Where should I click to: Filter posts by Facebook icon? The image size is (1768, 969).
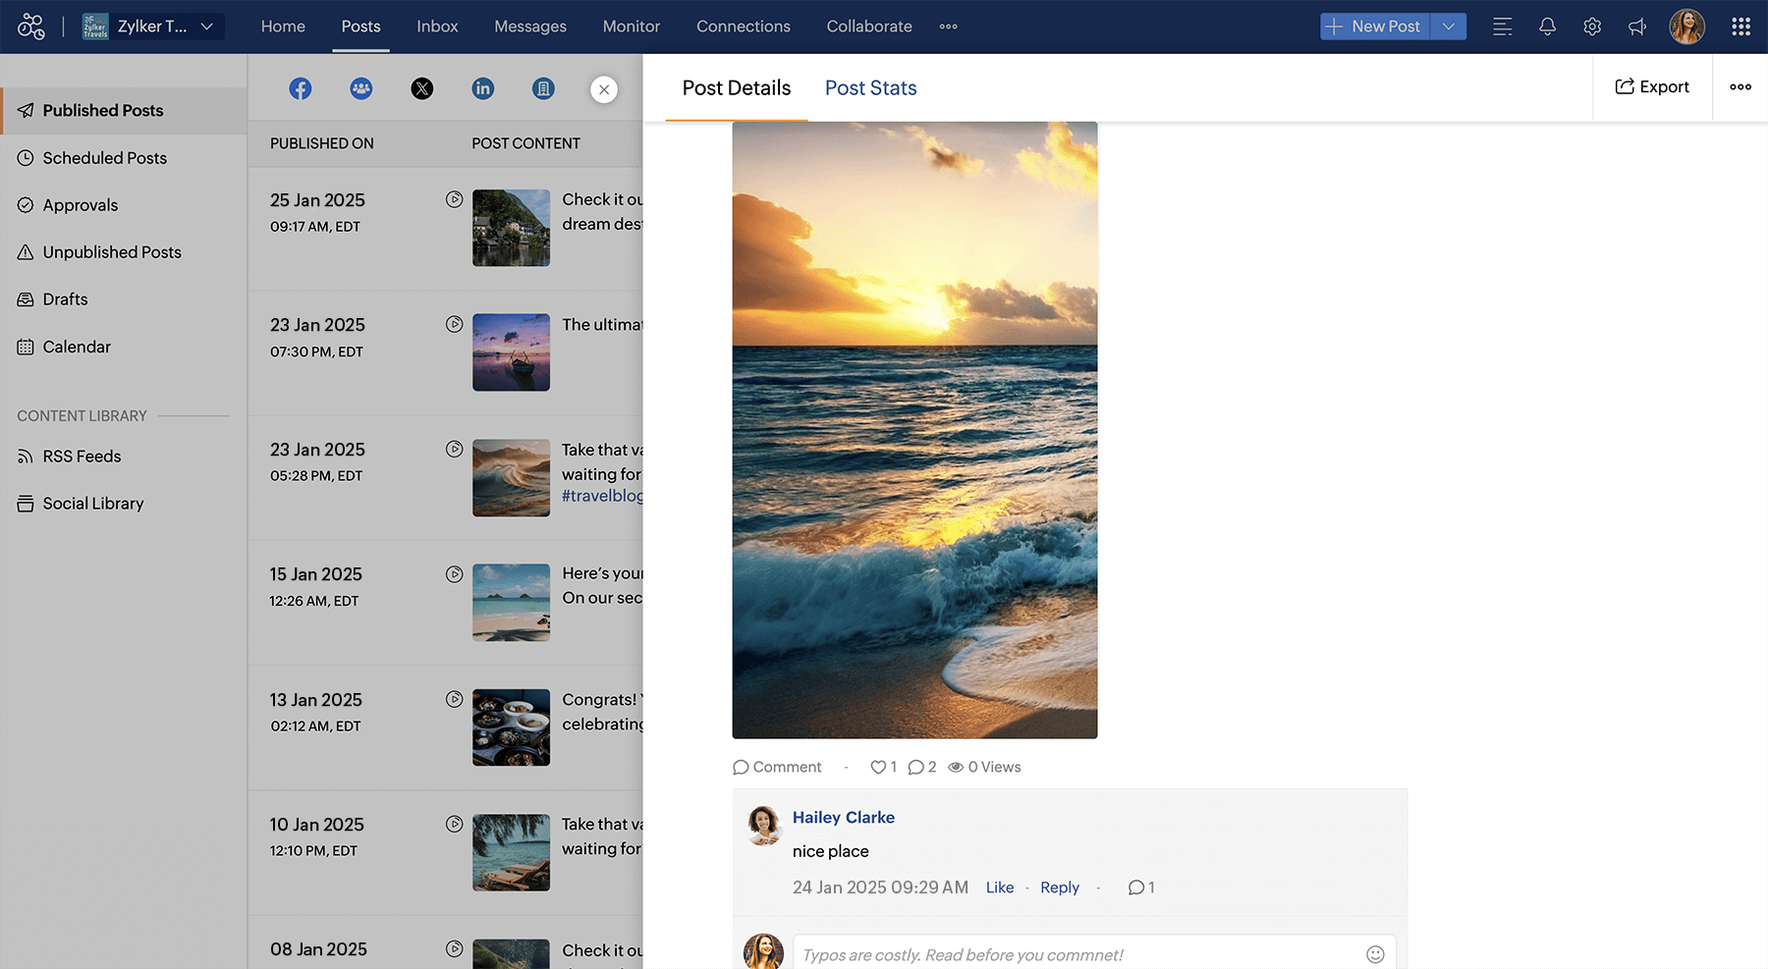coord(301,88)
